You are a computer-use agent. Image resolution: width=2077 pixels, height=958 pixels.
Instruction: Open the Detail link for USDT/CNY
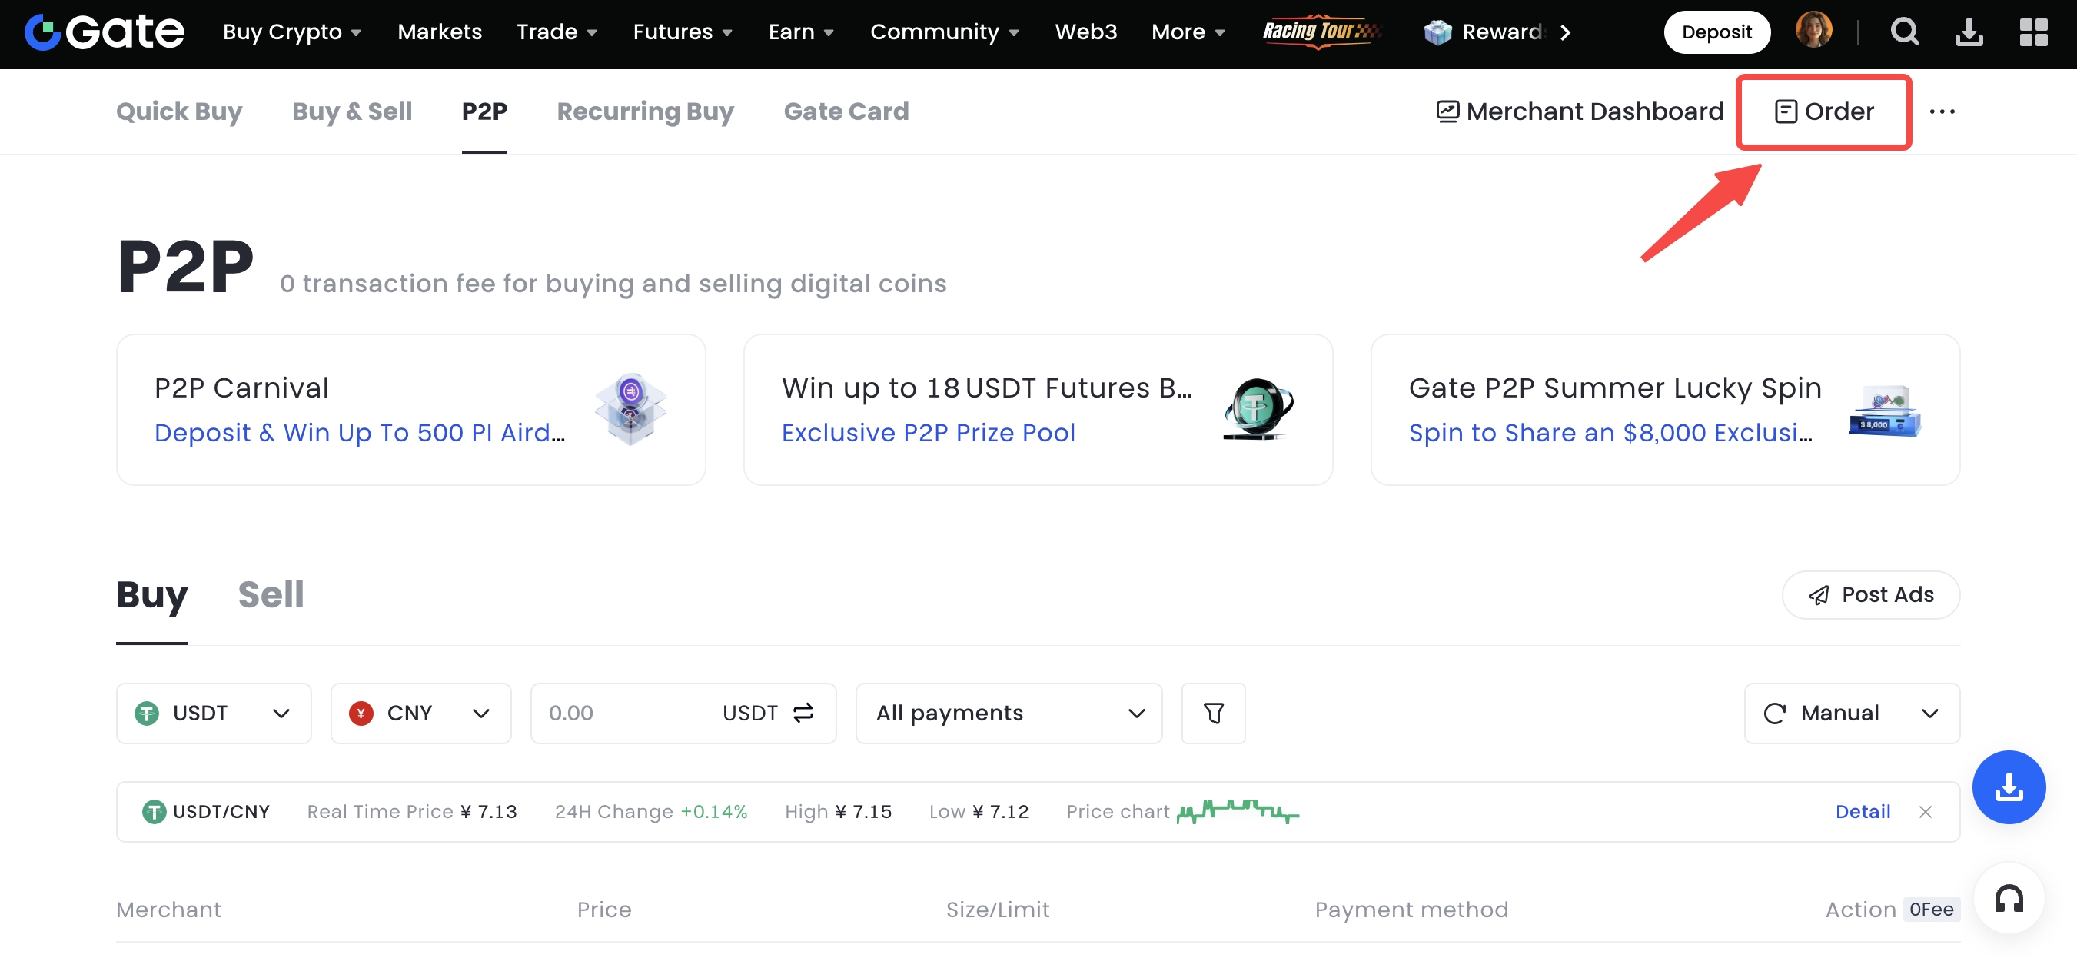[x=1863, y=812]
